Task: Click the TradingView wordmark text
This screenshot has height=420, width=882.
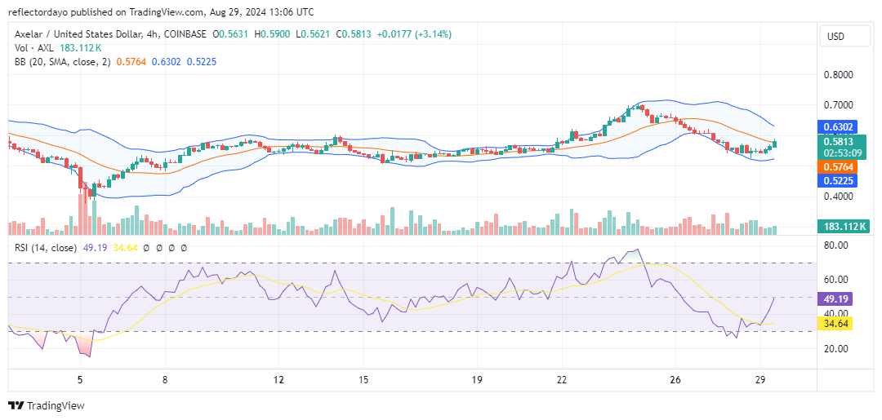Action: point(55,406)
